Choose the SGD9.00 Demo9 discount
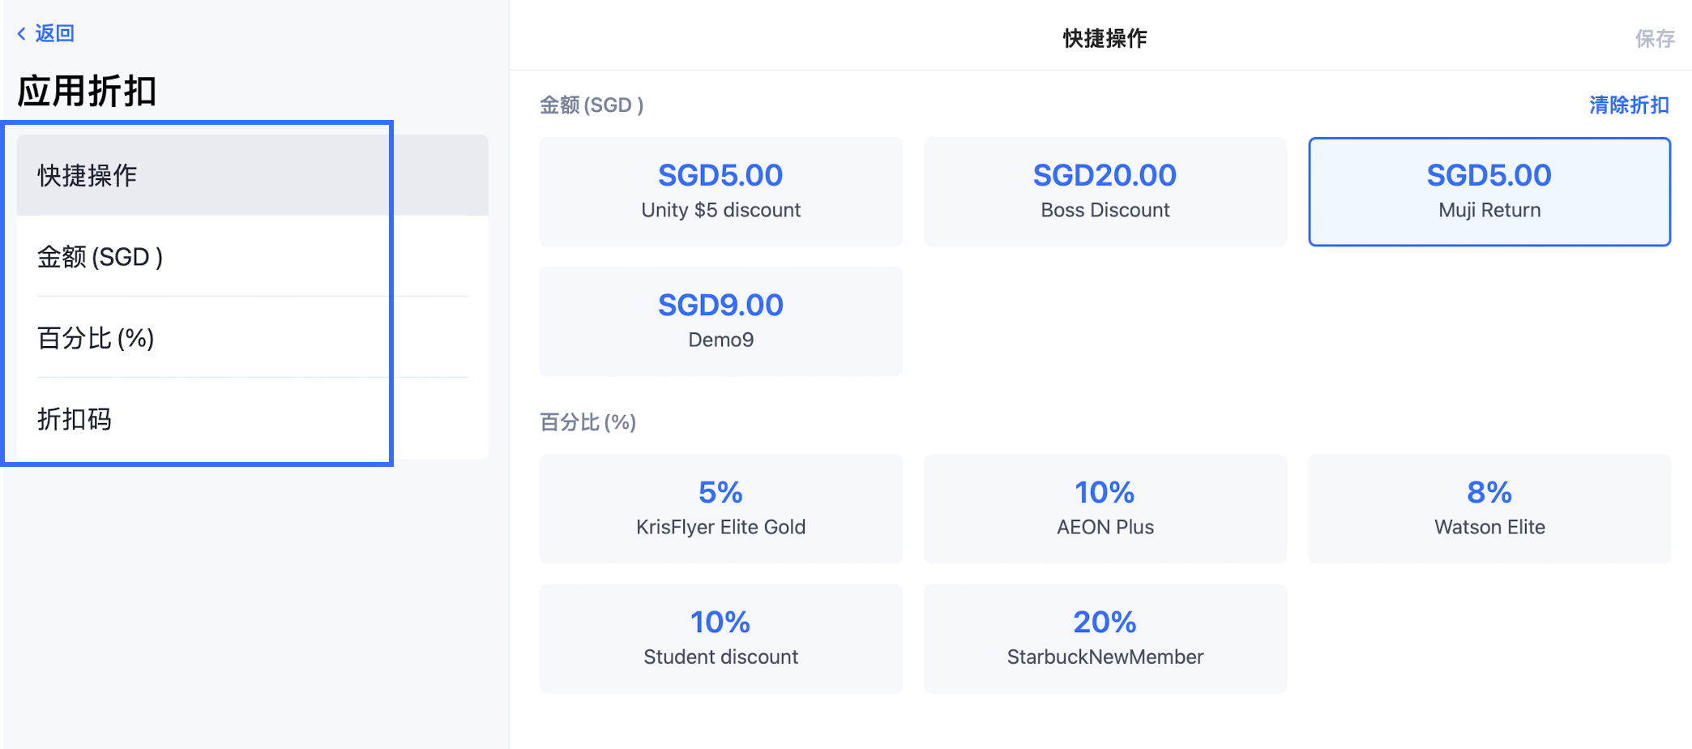This screenshot has width=1692, height=749. (x=720, y=322)
